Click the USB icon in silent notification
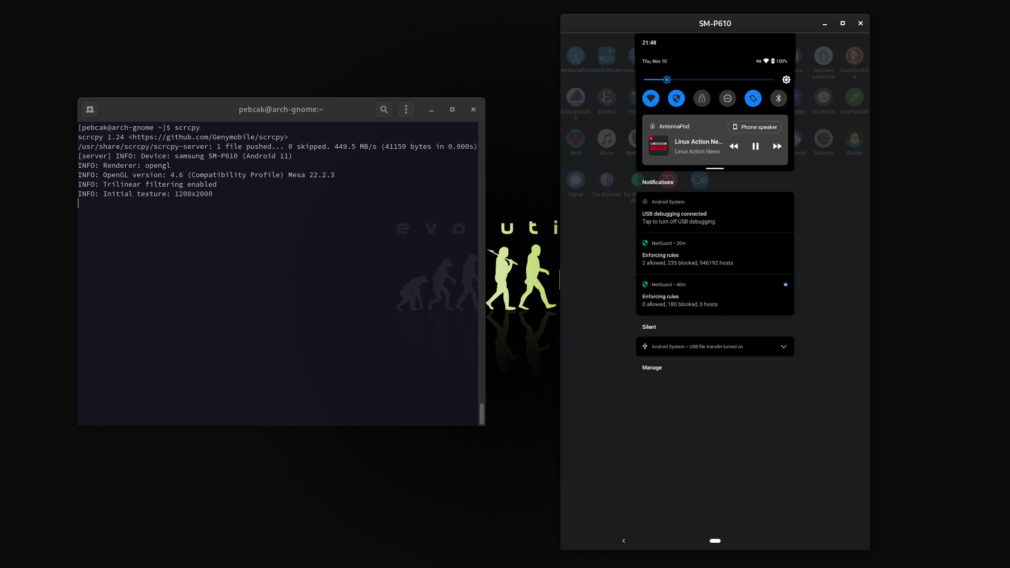Viewport: 1010px width, 568px height. (645, 346)
